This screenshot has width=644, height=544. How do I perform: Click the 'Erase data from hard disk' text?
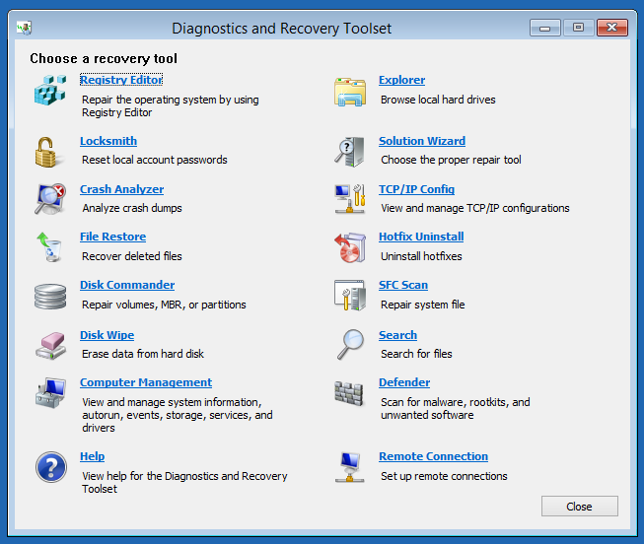tap(143, 354)
